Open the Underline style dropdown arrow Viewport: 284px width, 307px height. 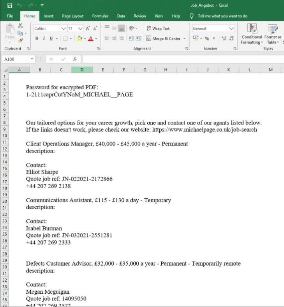click(x=57, y=39)
